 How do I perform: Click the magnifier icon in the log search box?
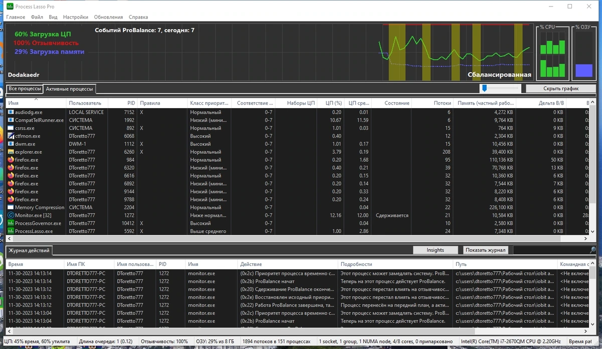[x=593, y=250]
